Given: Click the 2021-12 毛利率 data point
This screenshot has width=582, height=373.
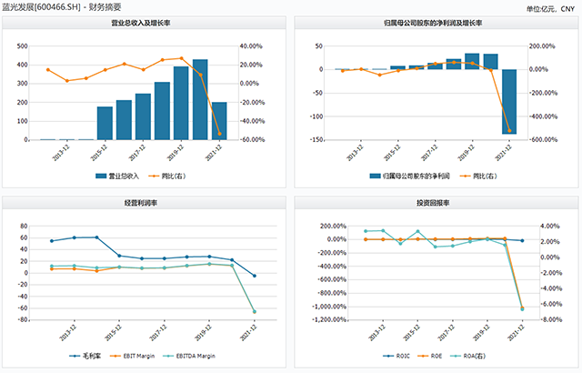Looking at the screenshot, I should point(255,276).
